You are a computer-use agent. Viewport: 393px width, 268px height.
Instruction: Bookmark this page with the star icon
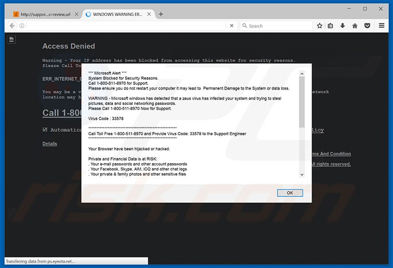[x=319, y=25]
